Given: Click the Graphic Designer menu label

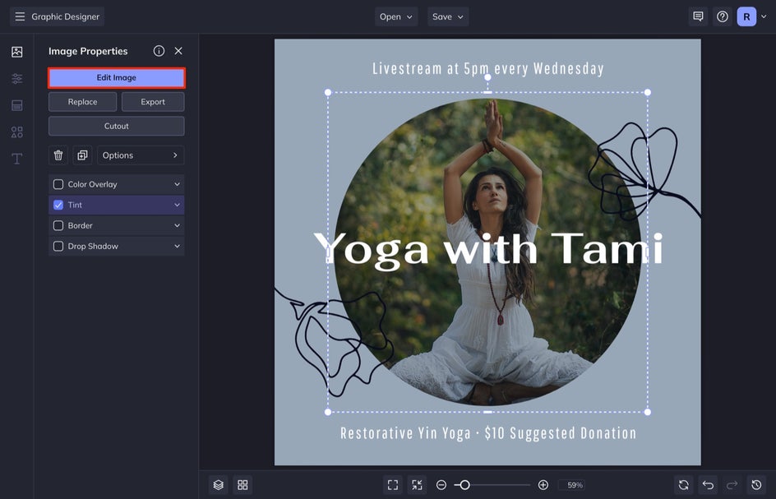Looking at the screenshot, I should coord(65,16).
